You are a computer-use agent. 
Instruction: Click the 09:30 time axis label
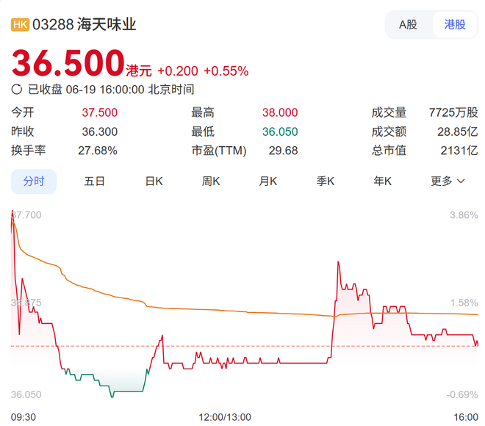(x=23, y=416)
